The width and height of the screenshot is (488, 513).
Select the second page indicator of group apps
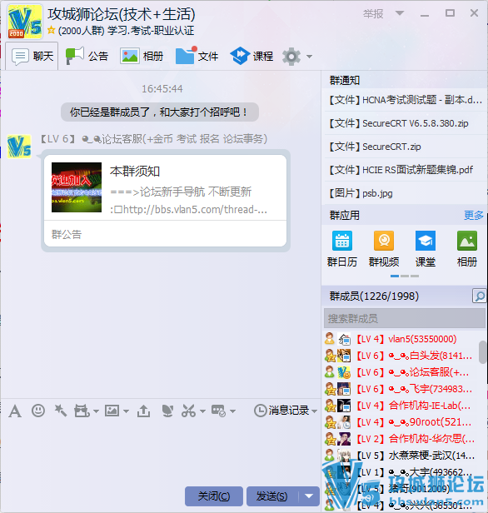(x=405, y=276)
